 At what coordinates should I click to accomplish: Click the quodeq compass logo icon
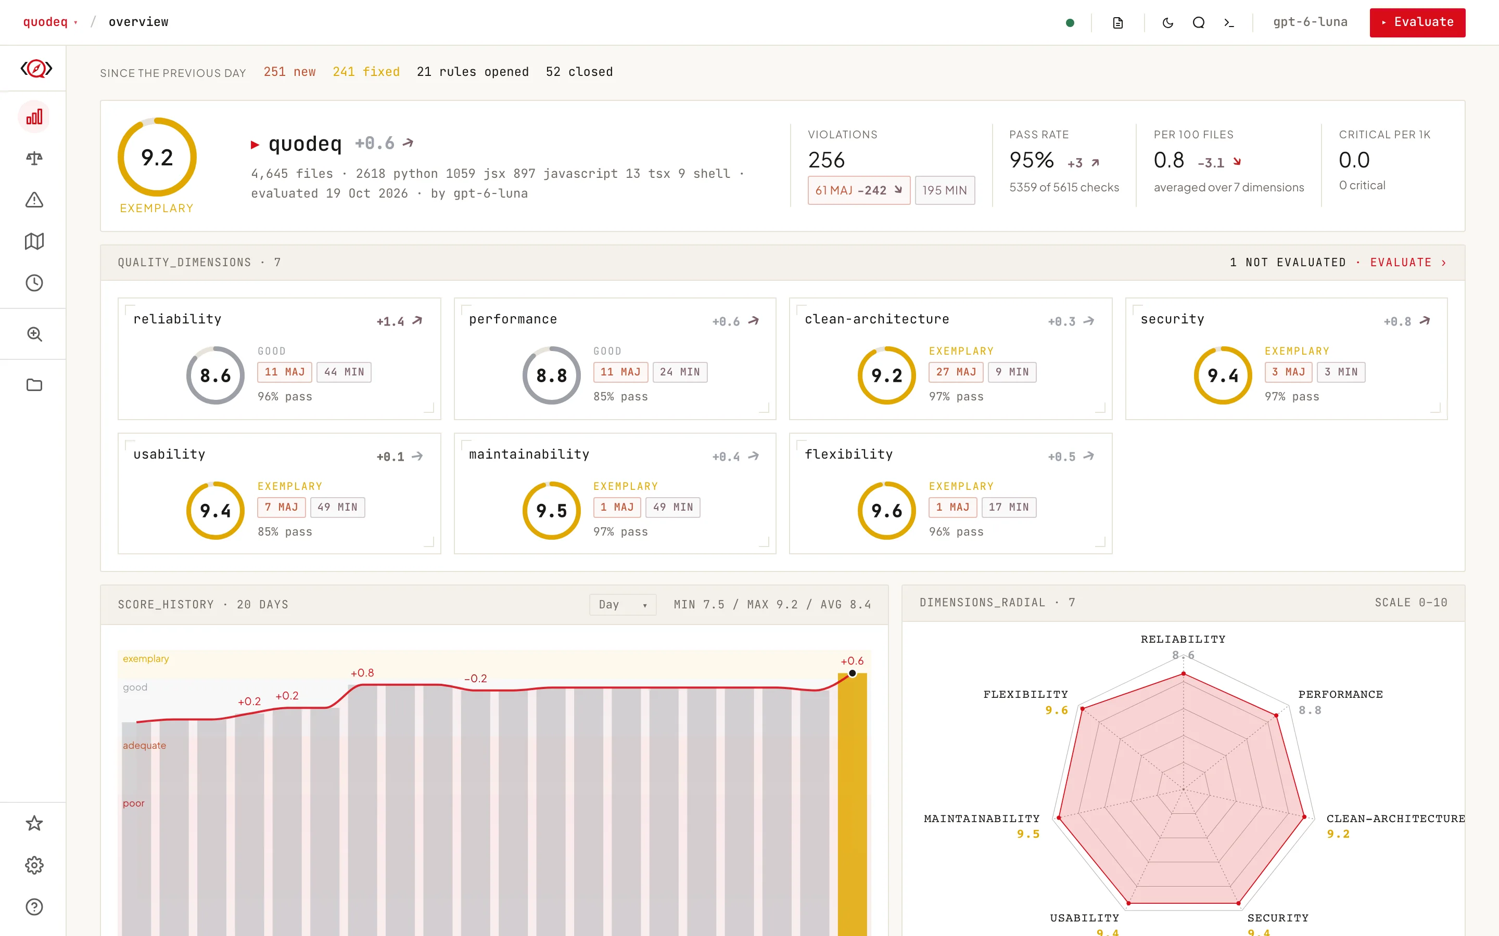[x=36, y=68]
